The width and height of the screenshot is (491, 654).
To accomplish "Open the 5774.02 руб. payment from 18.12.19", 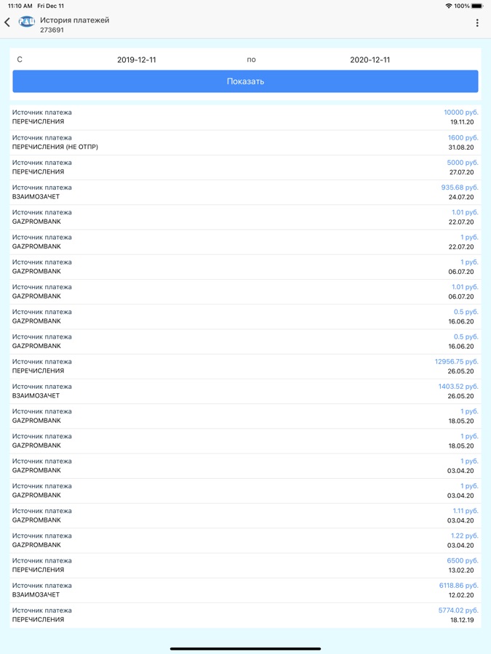I will tap(245, 615).
